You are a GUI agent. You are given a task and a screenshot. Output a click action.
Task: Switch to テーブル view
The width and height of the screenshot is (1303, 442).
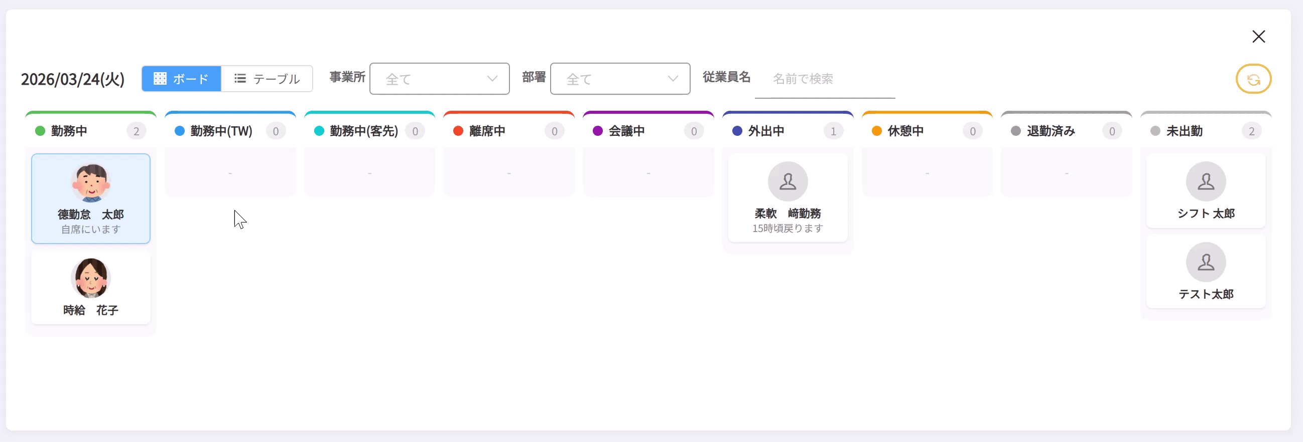tap(267, 79)
